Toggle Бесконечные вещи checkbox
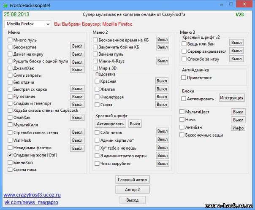 pyautogui.click(x=182, y=135)
